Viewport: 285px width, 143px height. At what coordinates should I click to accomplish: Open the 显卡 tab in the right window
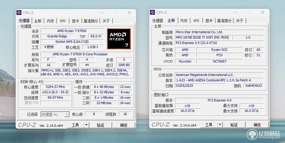209,21
